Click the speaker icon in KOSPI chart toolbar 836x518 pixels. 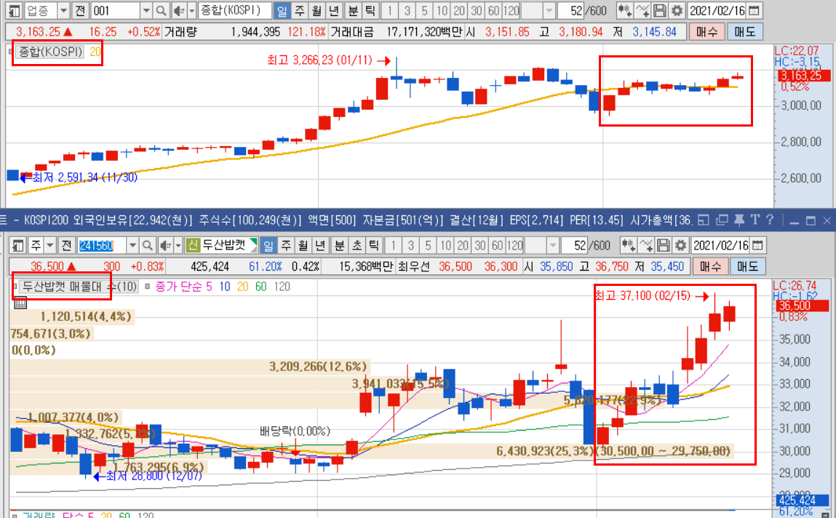tap(178, 11)
